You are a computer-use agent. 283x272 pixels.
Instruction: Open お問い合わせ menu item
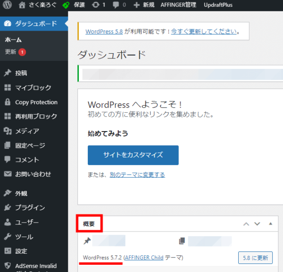33,174
